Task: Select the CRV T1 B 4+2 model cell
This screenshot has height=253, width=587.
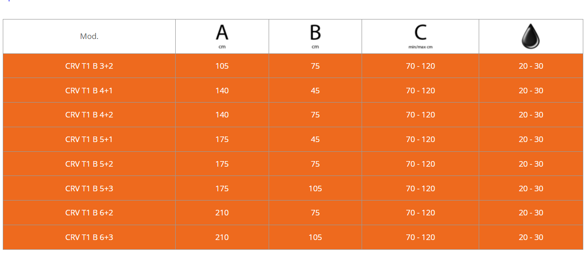Action: (89, 115)
